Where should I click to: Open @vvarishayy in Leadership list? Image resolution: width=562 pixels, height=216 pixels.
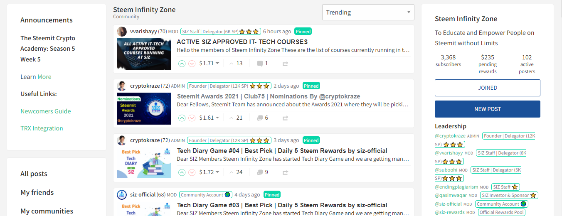click(449, 153)
